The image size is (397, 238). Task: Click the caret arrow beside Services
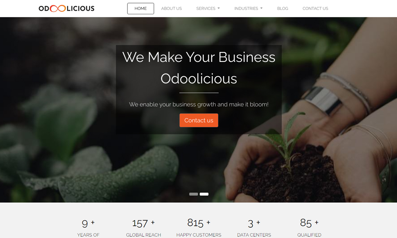pos(218,8)
